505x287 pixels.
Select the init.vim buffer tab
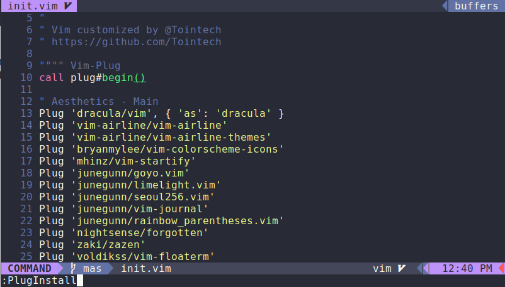(x=38, y=6)
